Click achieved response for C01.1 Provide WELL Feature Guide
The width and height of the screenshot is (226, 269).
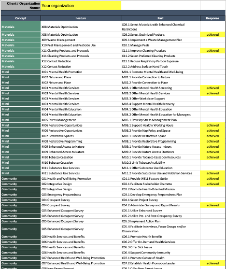[x=212, y=179]
